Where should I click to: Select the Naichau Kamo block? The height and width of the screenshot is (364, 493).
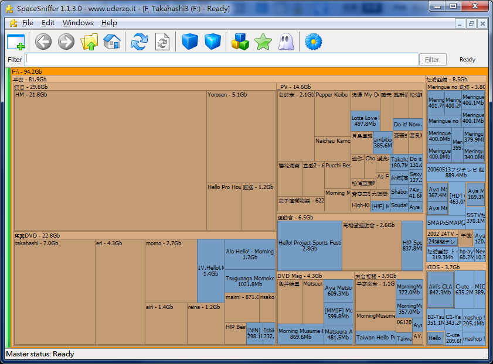point(332,149)
